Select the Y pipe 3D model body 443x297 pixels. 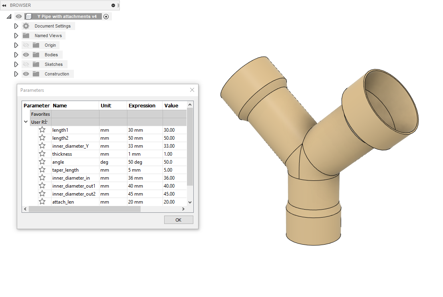319,150
